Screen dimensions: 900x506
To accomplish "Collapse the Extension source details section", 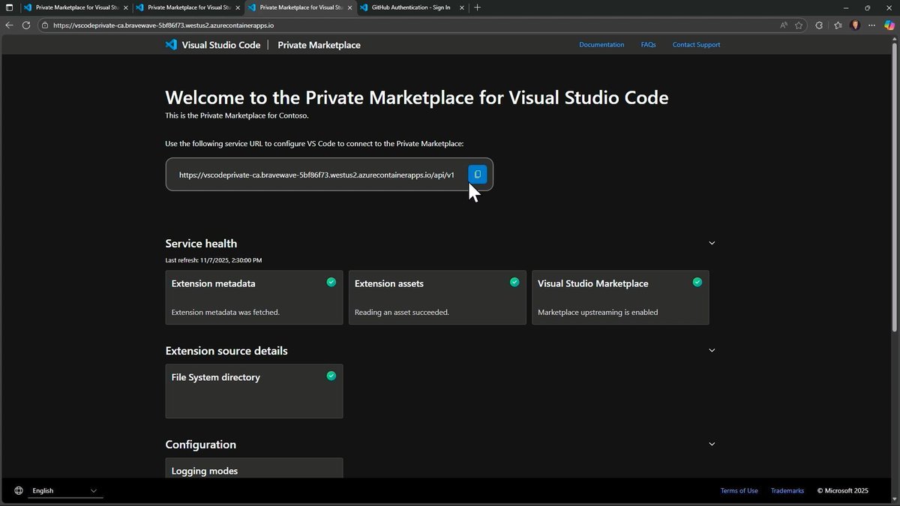I will (x=711, y=350).
